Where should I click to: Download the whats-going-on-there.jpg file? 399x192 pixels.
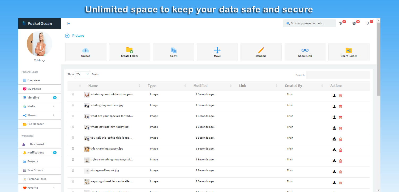(x=334, y=106)
